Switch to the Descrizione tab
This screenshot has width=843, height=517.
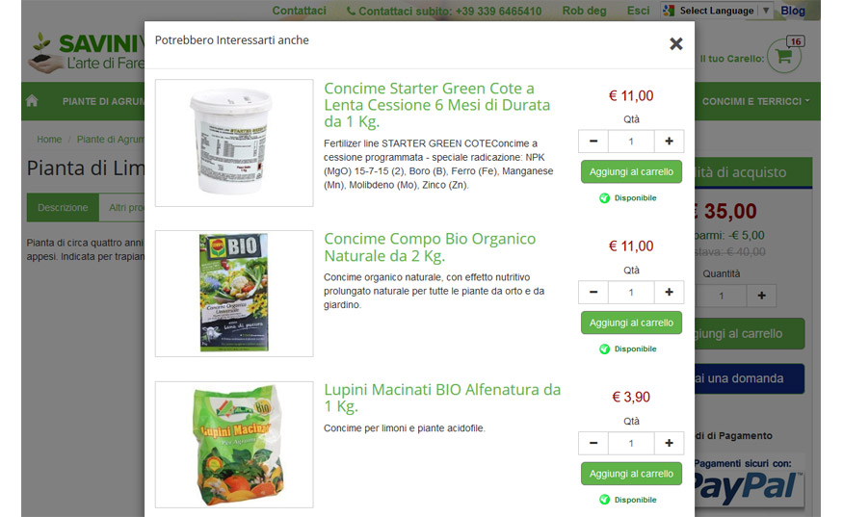(x=63, y=207)
